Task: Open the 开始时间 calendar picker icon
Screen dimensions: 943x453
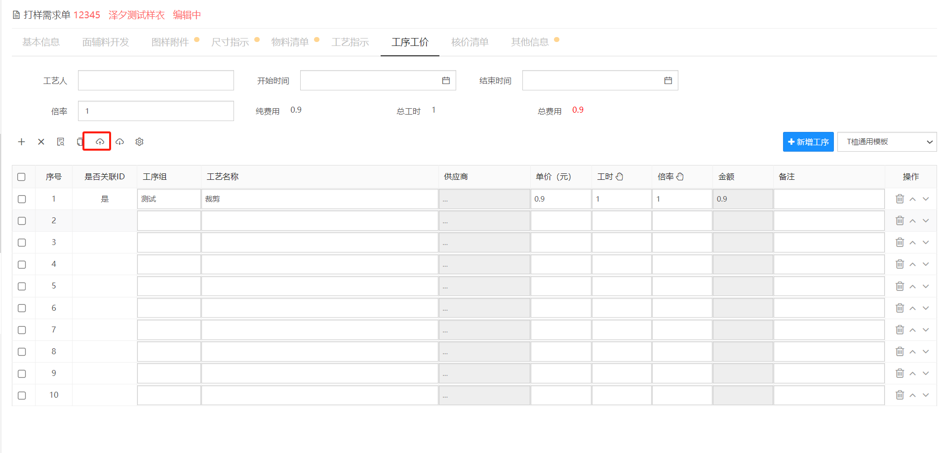Action: click(x=446, y=81)
